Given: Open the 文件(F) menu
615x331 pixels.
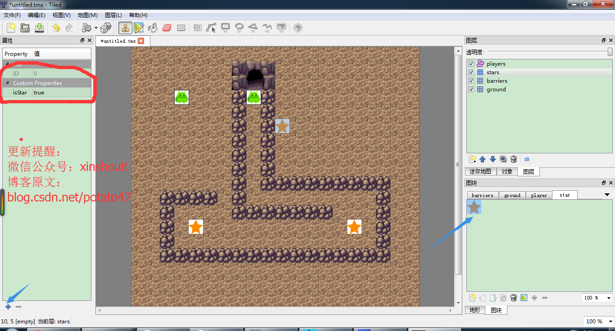Looking at the screenshot, I should (12, 15).
